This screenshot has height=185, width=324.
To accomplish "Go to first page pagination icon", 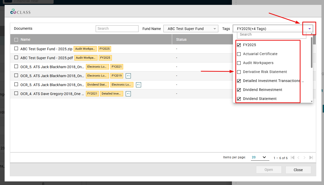I will pos(293,158).
